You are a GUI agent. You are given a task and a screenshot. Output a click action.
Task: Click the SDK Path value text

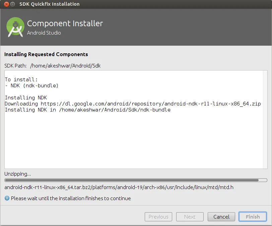click(x=65, y=66)
